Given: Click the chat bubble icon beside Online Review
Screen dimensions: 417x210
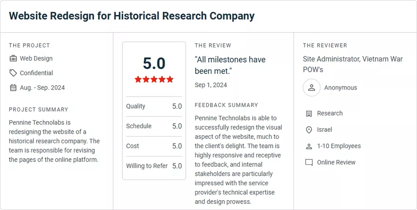Looking at the screenshot, I should pyautogui.click(x=309, y=162).
